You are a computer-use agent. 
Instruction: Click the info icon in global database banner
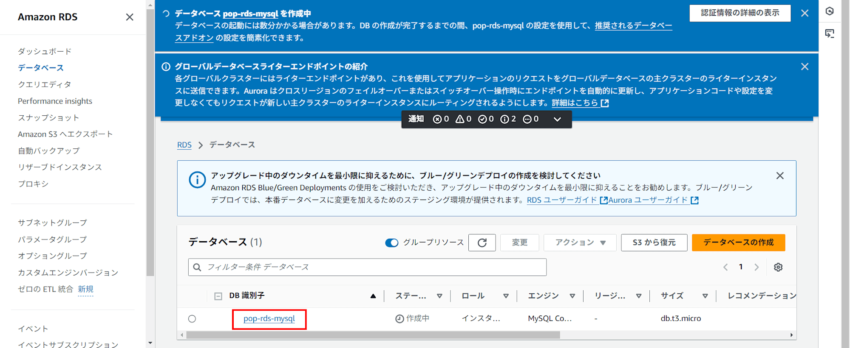click(166, 67)
